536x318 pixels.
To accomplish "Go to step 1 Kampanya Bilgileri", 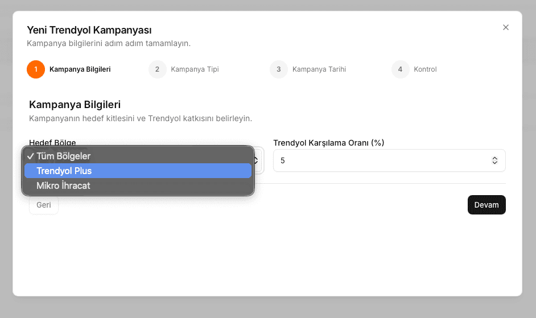I will click(x=69, y=69).
